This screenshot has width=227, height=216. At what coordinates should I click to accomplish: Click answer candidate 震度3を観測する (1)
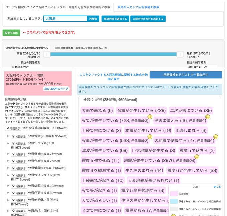point(101,170)
